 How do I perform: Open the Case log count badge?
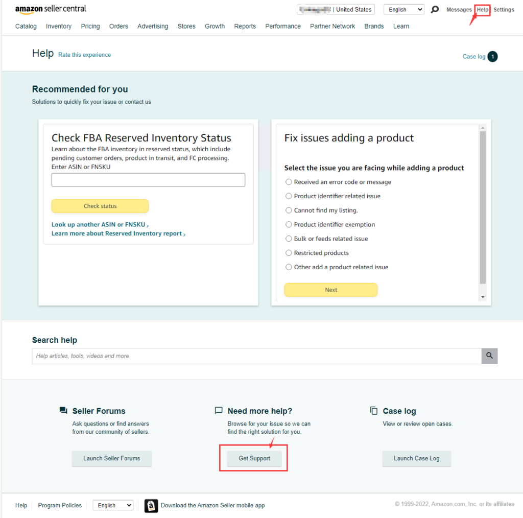pyautogui.click(x=492, y=57)
